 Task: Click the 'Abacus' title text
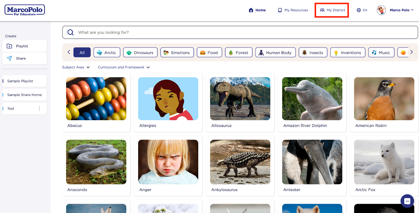(75, 126)
